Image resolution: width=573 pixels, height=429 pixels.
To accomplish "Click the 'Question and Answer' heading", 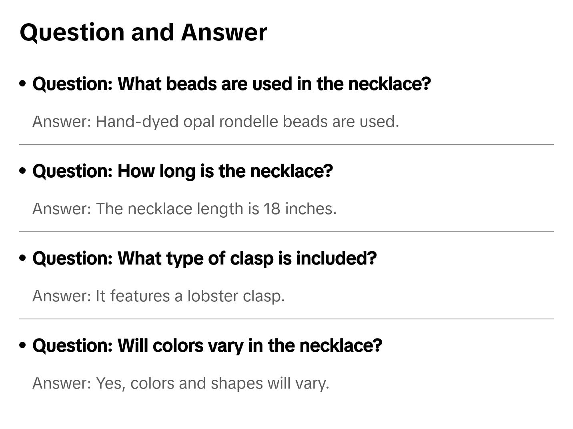I will [x=143, y=32].
